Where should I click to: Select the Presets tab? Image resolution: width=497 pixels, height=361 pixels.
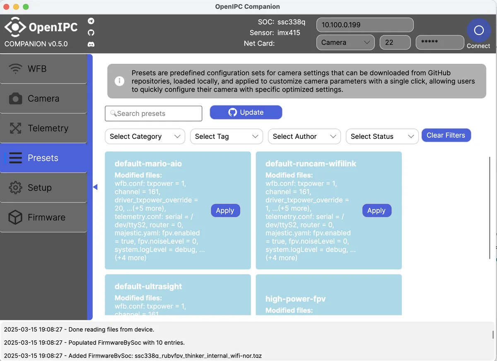coord(43,158)
